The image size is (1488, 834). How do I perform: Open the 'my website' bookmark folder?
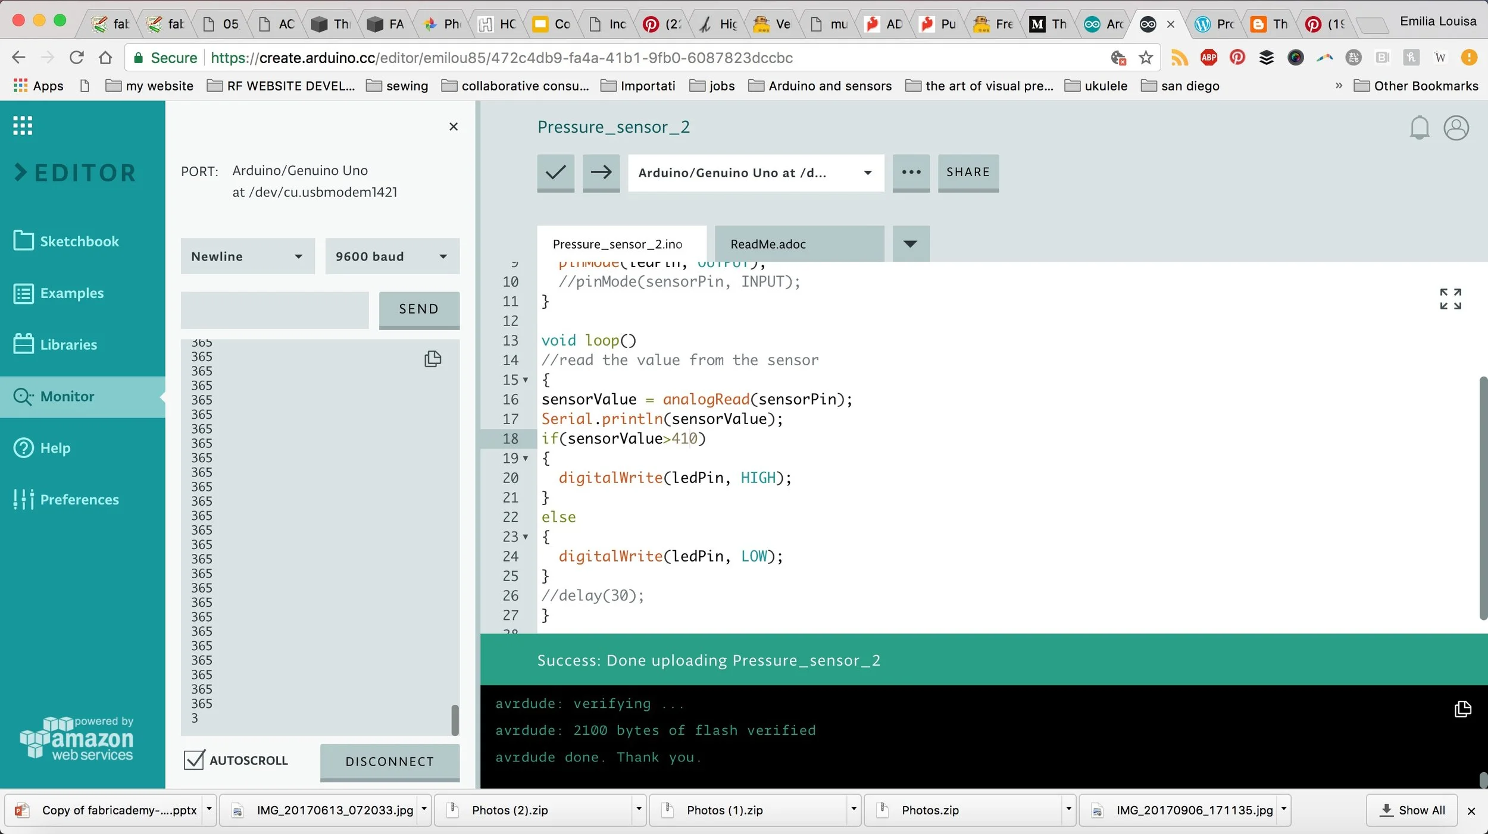click(149, 86)
